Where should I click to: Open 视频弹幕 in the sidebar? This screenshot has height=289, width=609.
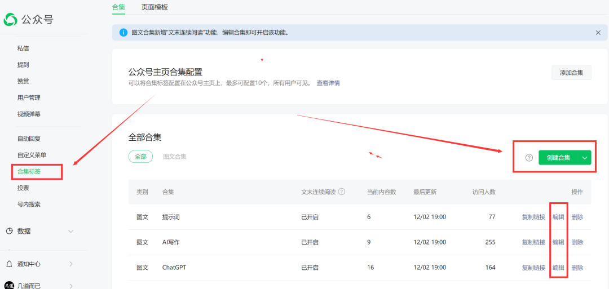coord(29,114)
